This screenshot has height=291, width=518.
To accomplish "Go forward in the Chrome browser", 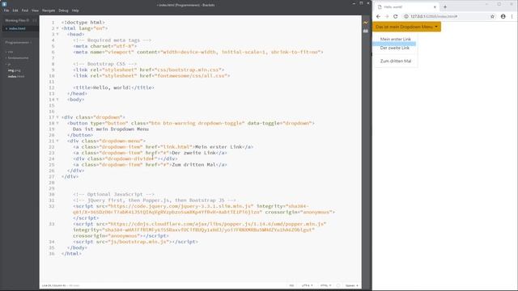I will (x=387, y=16).
